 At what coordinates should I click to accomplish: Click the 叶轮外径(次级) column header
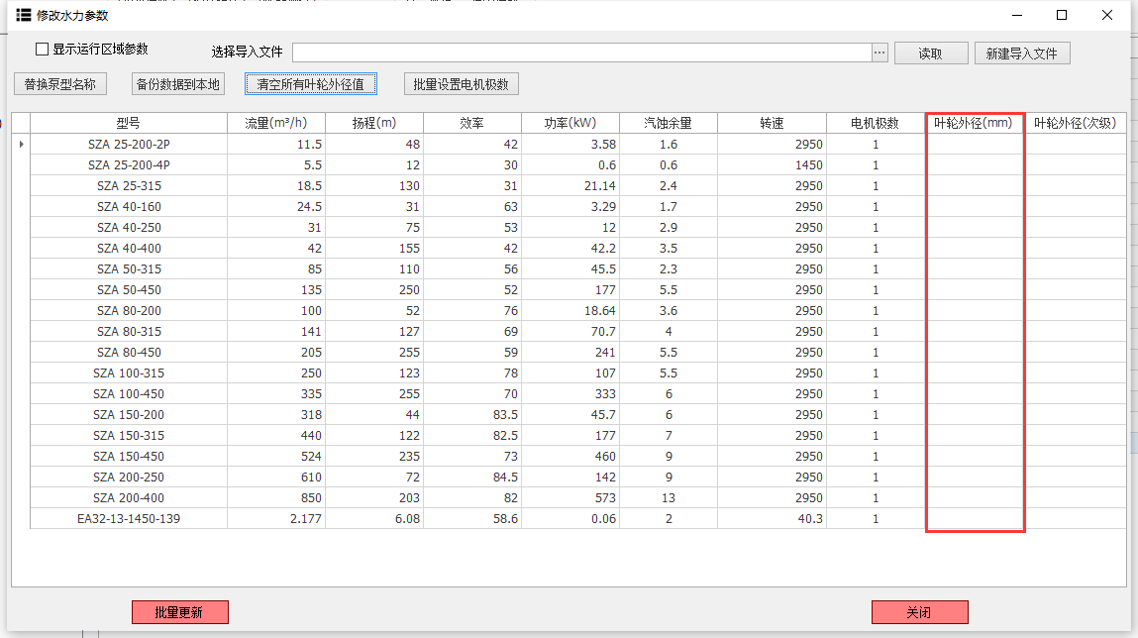(1075, 124)
